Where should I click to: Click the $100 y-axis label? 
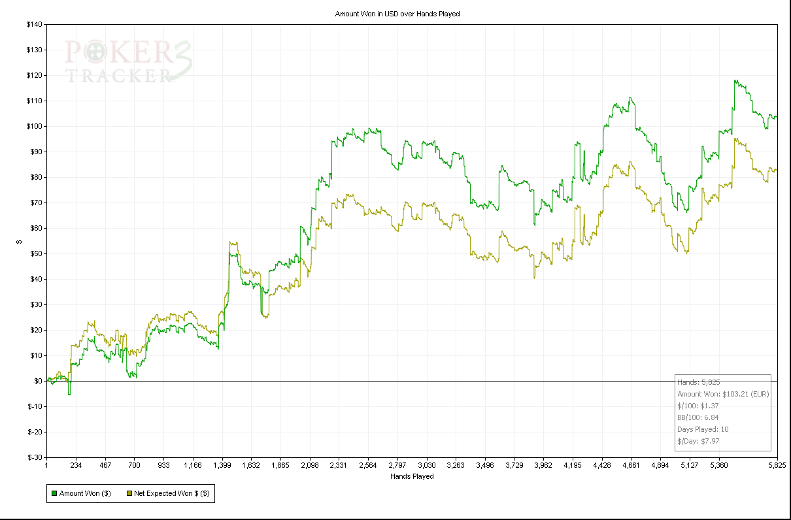pos(34,127)
